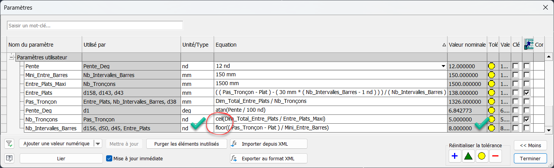Click the tolerance circle for Pente_Deg
The height and width of the screenshot is (168, 554).
492,110
